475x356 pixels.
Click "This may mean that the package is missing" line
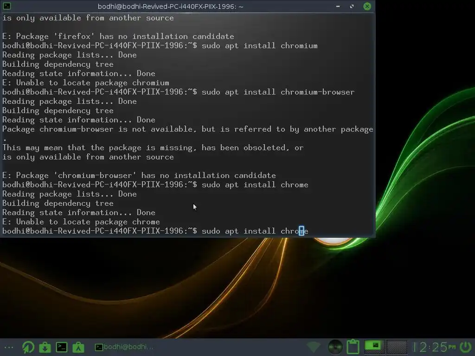pyautogui.click(x=153, y=148)
